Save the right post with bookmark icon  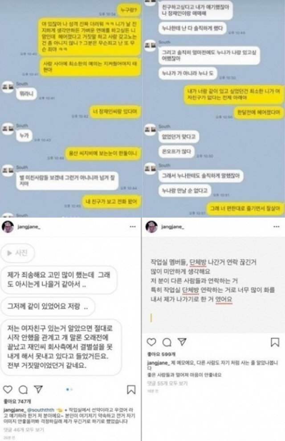click(x=275, y=342)
